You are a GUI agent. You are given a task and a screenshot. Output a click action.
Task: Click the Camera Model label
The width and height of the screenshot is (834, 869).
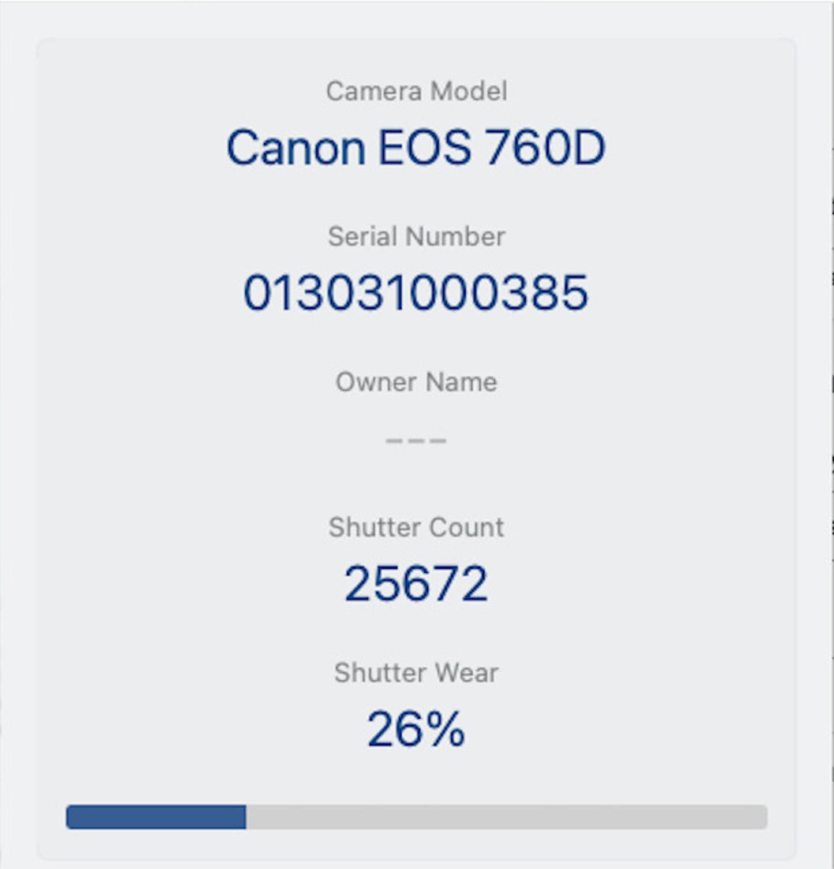point(416,91)
